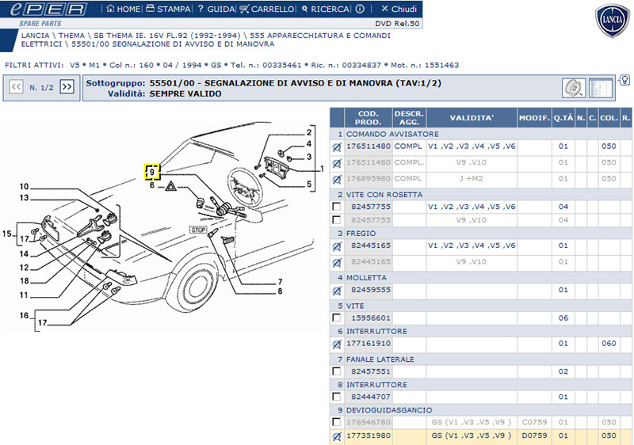This screenshot has height=445, width=634.
Task: Click the not-orderable icon for 82459555
Action: (337, 291)
